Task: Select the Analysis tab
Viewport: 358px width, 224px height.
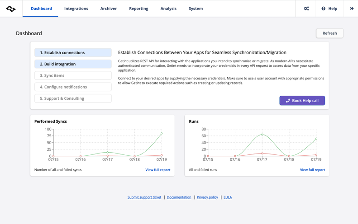Action: coord(168,9)
